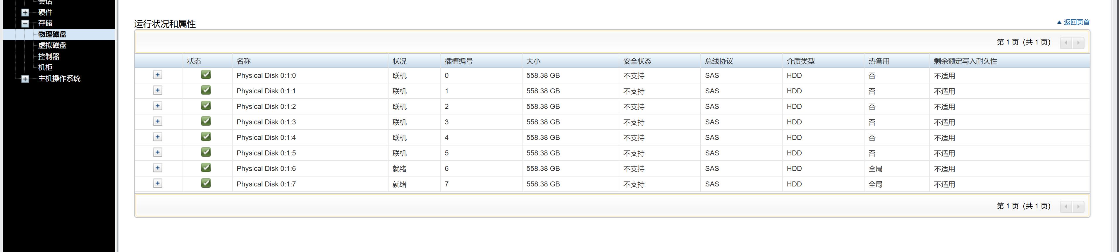This screenshot has width=1119, height=252.
Task: Go to next page in bottom pager
Action: [1078, 206]
